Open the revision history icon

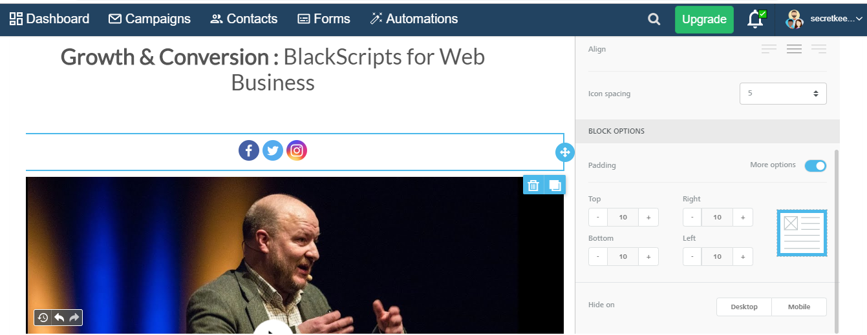[x=43, y=318]
